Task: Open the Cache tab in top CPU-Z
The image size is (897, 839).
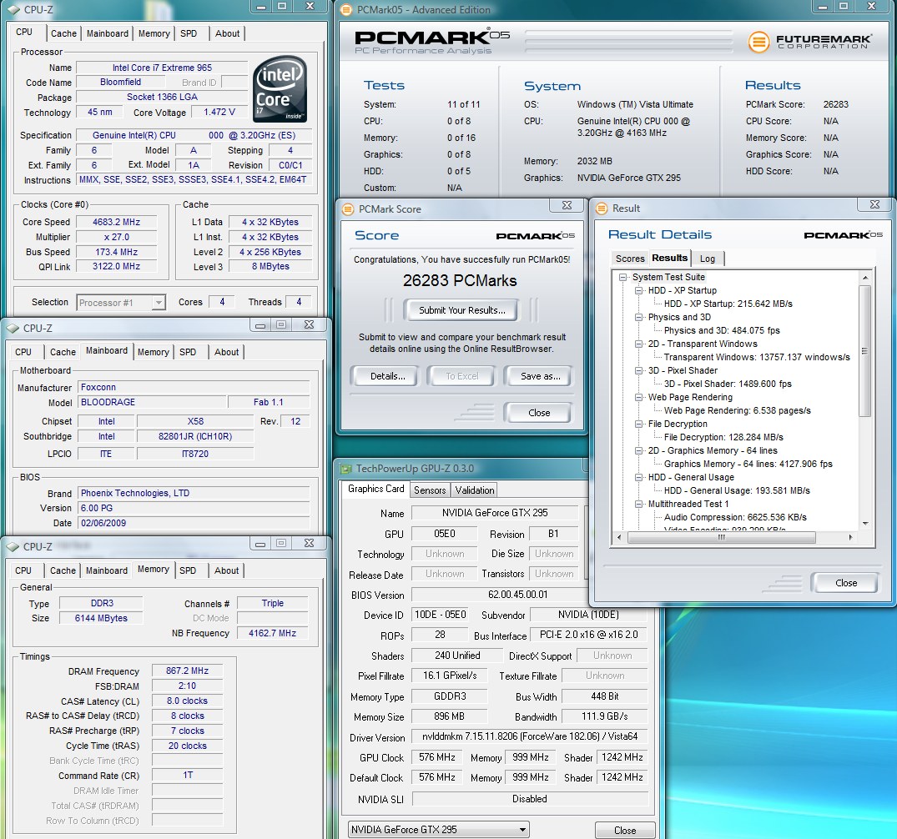Action: click(x=63, y=33)
